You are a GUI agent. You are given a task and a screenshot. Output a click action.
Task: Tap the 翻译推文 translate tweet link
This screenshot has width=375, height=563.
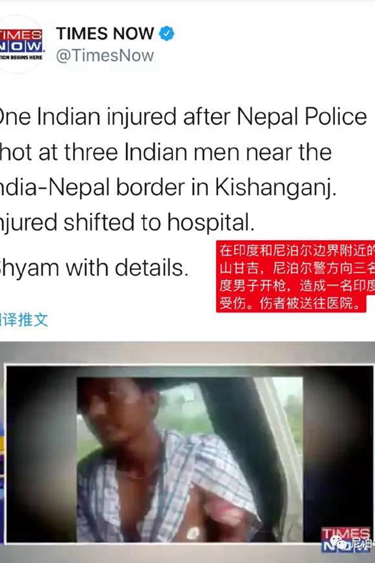[x=24, y=319]
